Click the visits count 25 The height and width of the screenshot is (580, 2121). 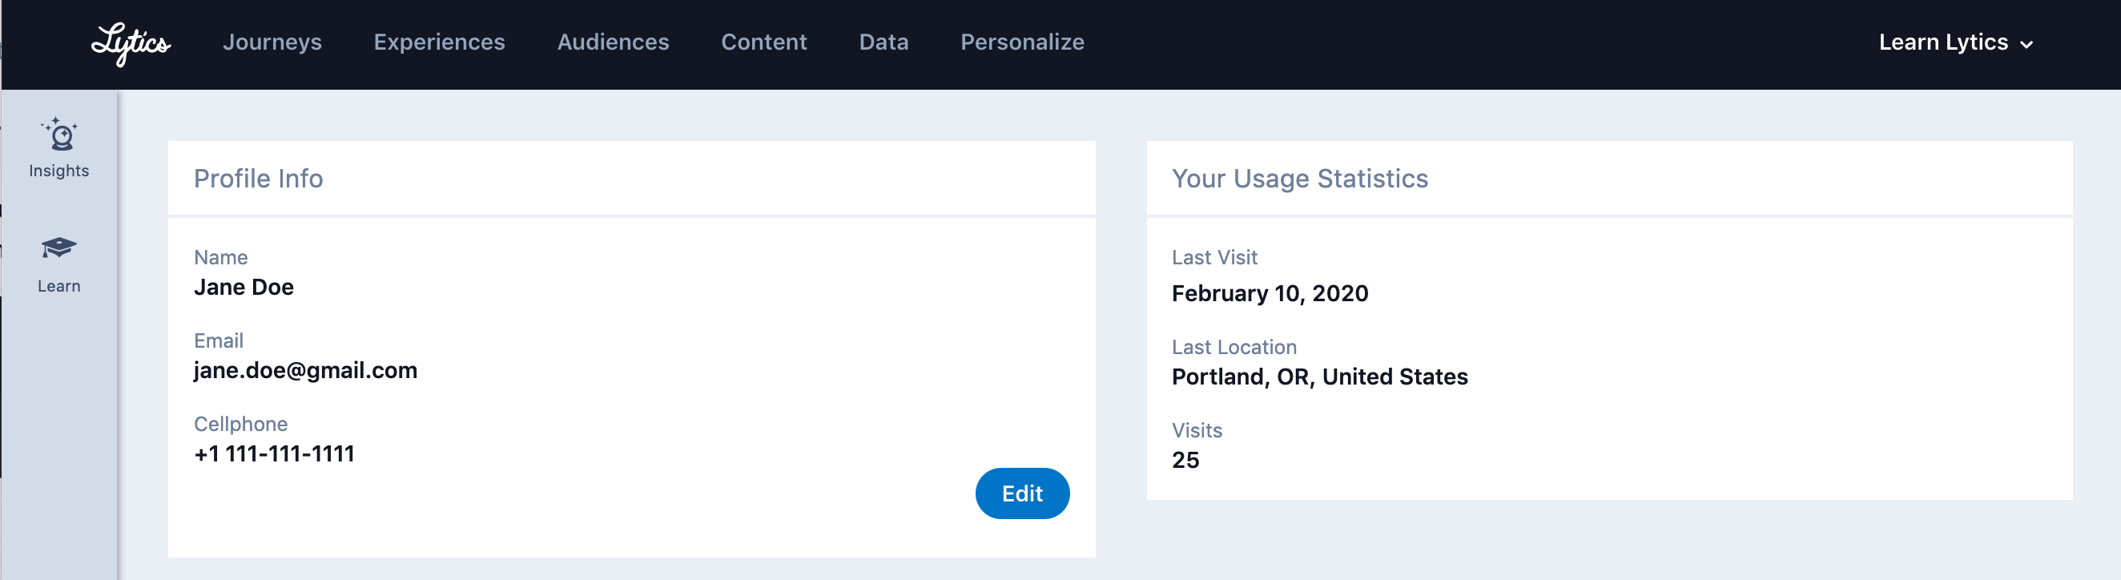(x=1185, y=460)
